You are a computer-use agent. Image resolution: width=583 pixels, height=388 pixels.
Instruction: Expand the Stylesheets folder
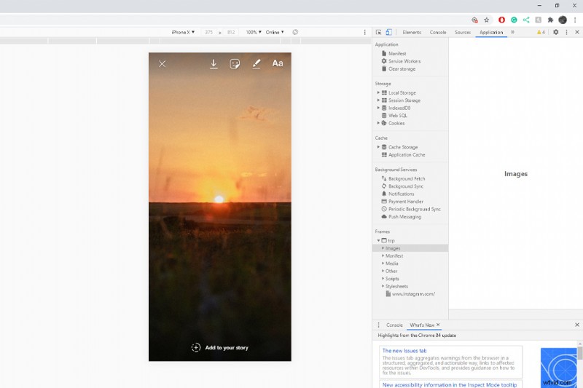[x=383, y=286]
